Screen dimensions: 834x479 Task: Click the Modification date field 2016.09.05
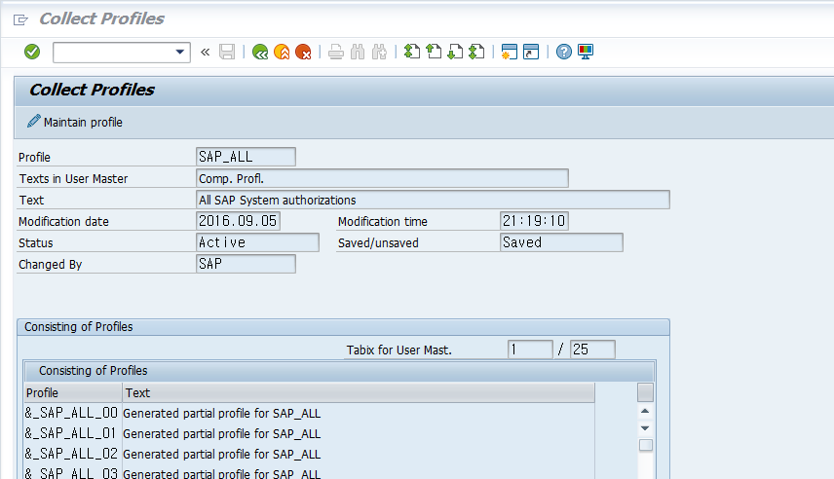[238, 221]
